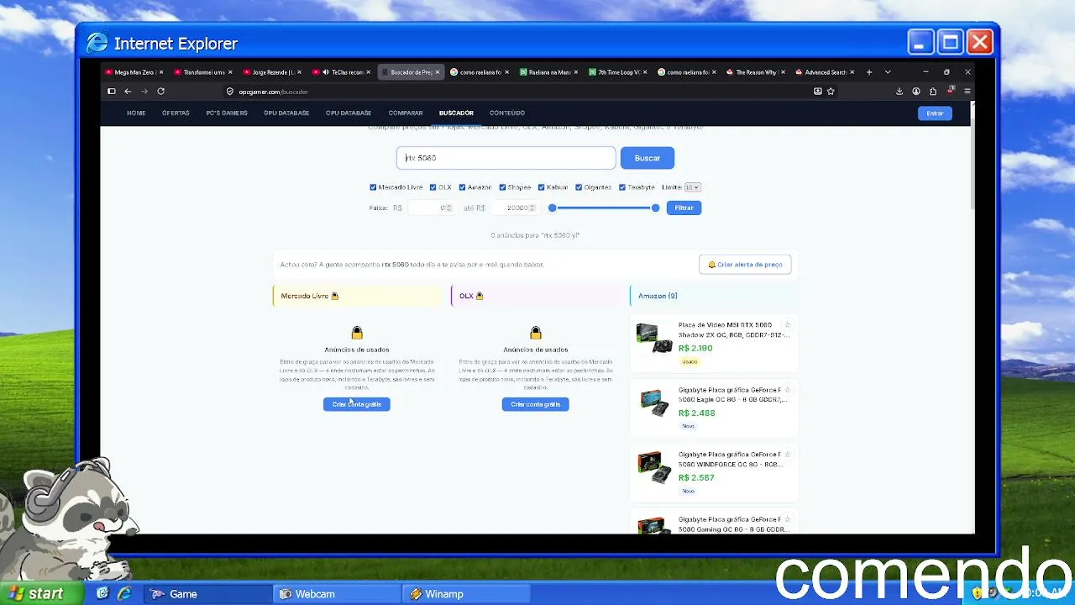Uncheck the Kabum store checkbox
The image size is (1075, 605).
tap(542, 187)
